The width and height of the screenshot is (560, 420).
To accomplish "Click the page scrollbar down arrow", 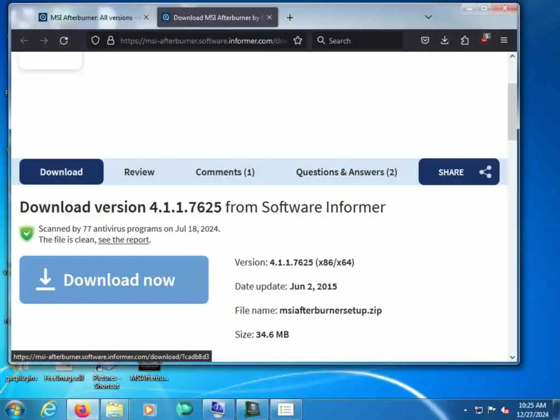I will point(512,357).
